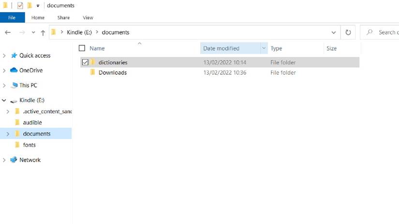Open recent locations dropdown arrow
This screenshot has width=399, height=224.
tap(33, 32)
